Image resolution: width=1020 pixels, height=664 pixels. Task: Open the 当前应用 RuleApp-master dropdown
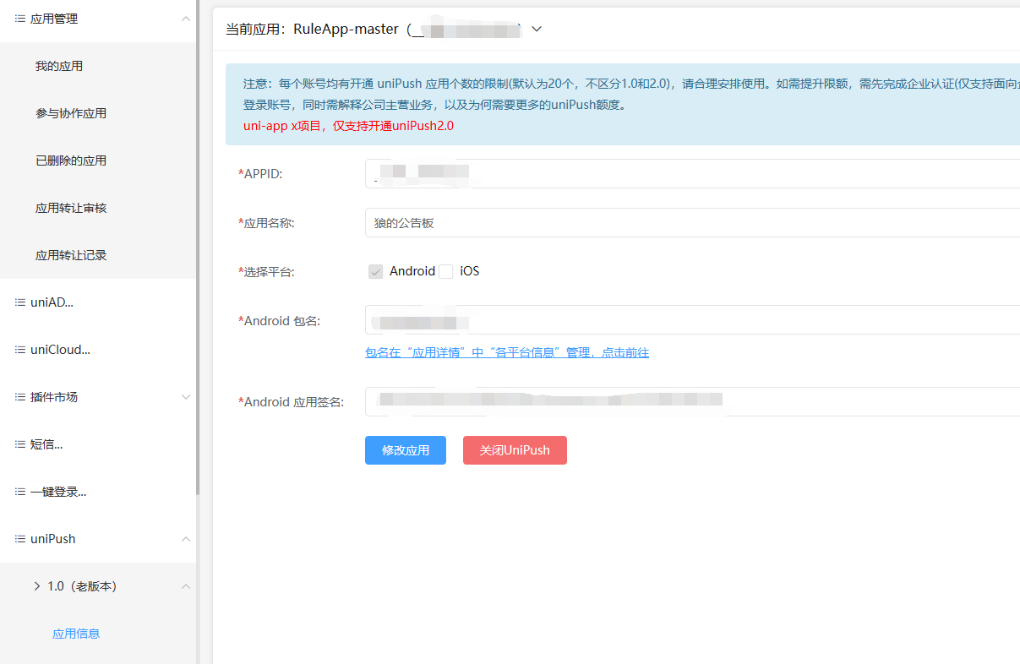536,29
